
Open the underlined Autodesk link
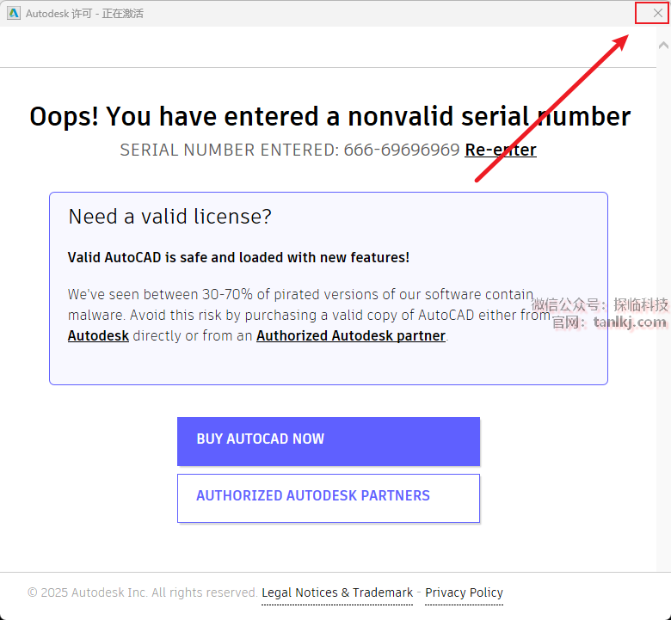coord(98,335)
